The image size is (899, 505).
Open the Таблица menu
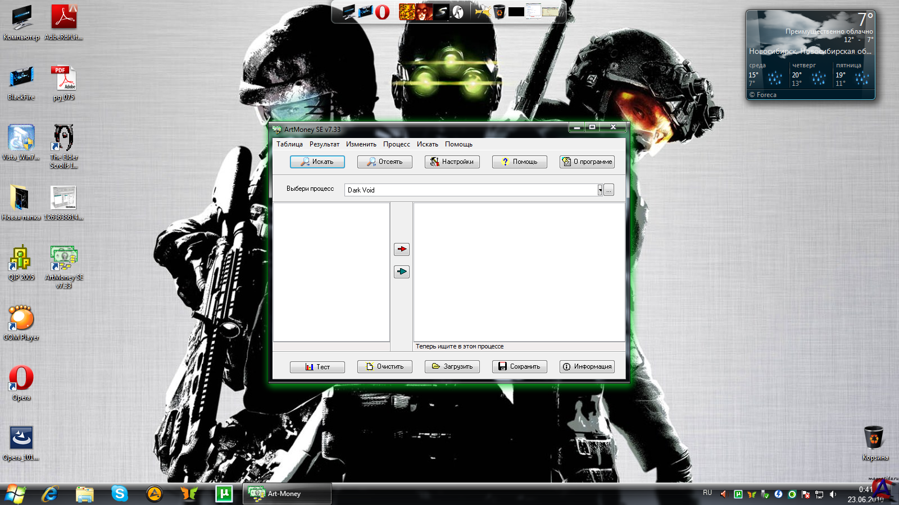289,144
